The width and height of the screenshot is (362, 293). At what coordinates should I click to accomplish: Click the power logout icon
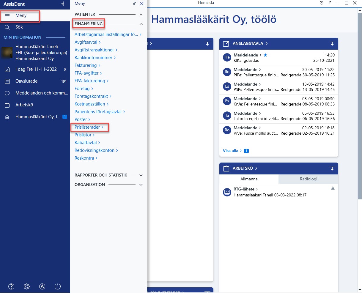pyautogui.click(x=58, y=286)
